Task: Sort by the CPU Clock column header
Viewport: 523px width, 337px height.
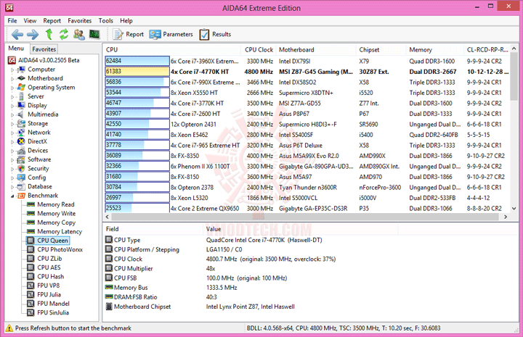Action: click(x=259, y=49)
